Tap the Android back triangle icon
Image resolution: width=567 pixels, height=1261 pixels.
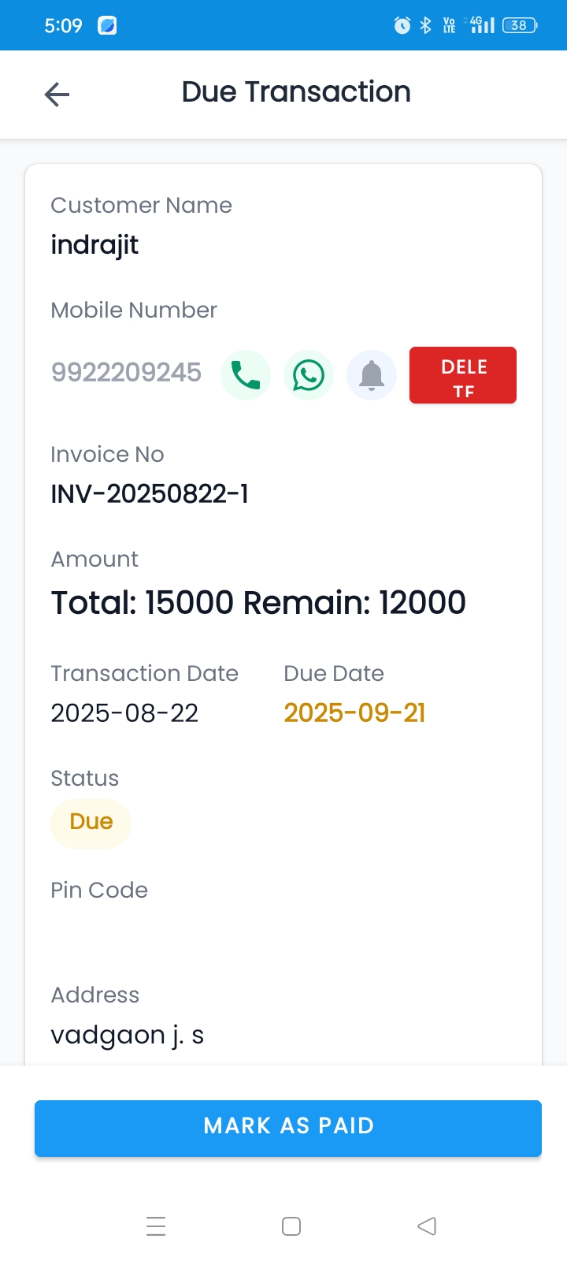tap(427, 1226)
